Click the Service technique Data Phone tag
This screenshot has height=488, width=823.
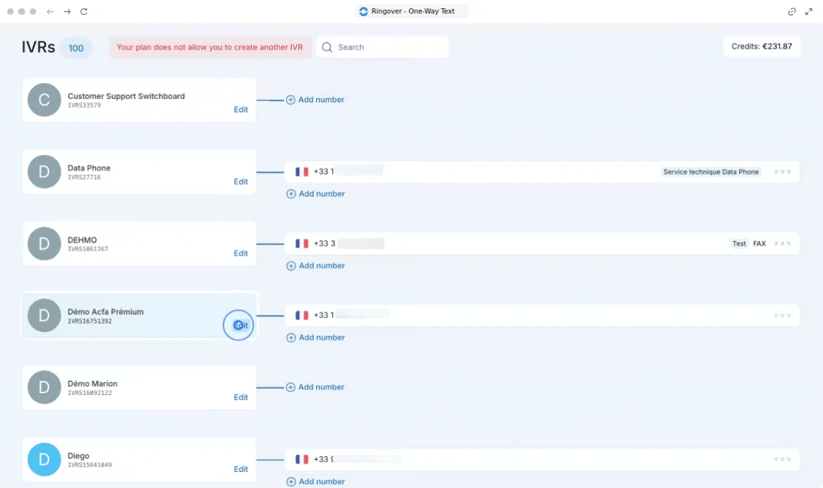(x=711, y=172)
